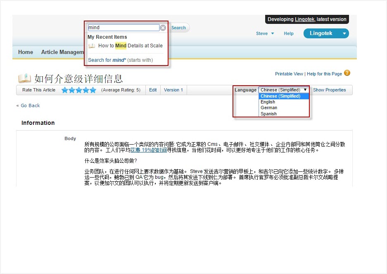Click the book icon beside recent item
This screenshot has width=387, height=274.
tap(92, 46)
